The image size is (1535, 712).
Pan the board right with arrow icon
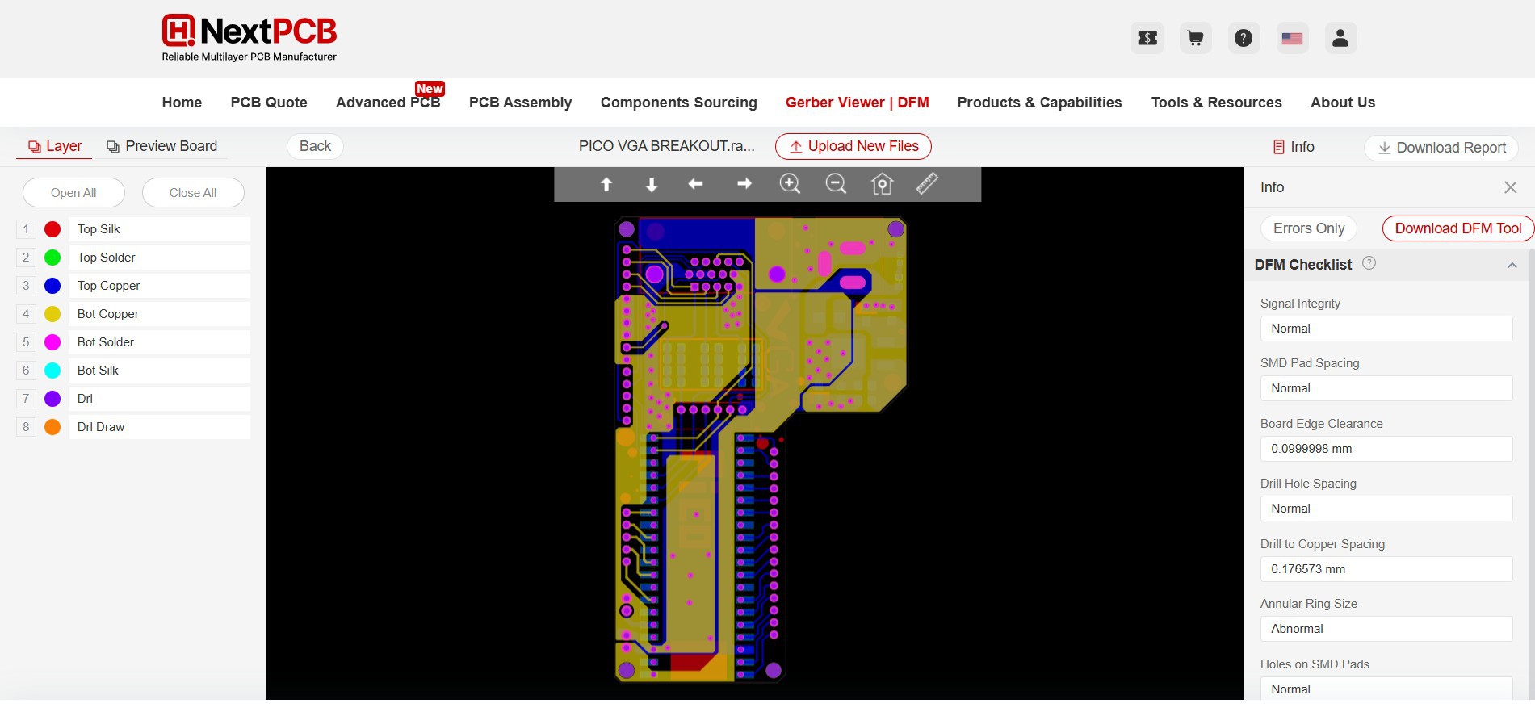(744, 184)
